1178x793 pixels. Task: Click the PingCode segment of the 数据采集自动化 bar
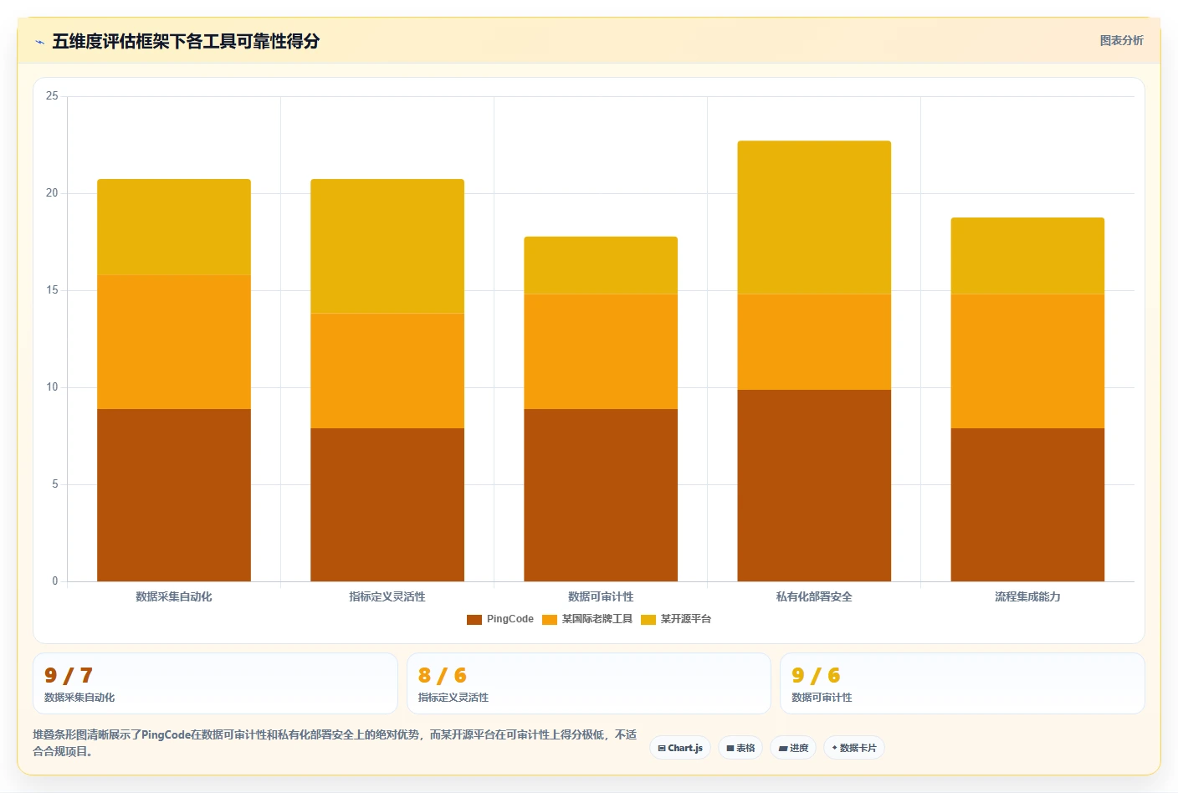[174, 495]
